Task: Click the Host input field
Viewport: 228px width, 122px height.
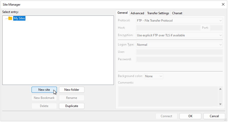Action: tap(168, 28)
